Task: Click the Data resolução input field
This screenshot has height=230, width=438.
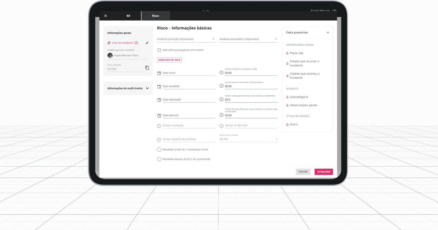Action: click(189, 100)
